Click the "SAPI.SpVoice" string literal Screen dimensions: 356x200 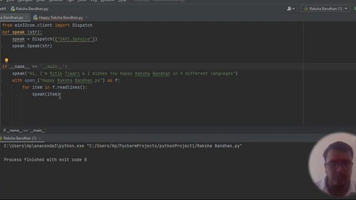75,39
